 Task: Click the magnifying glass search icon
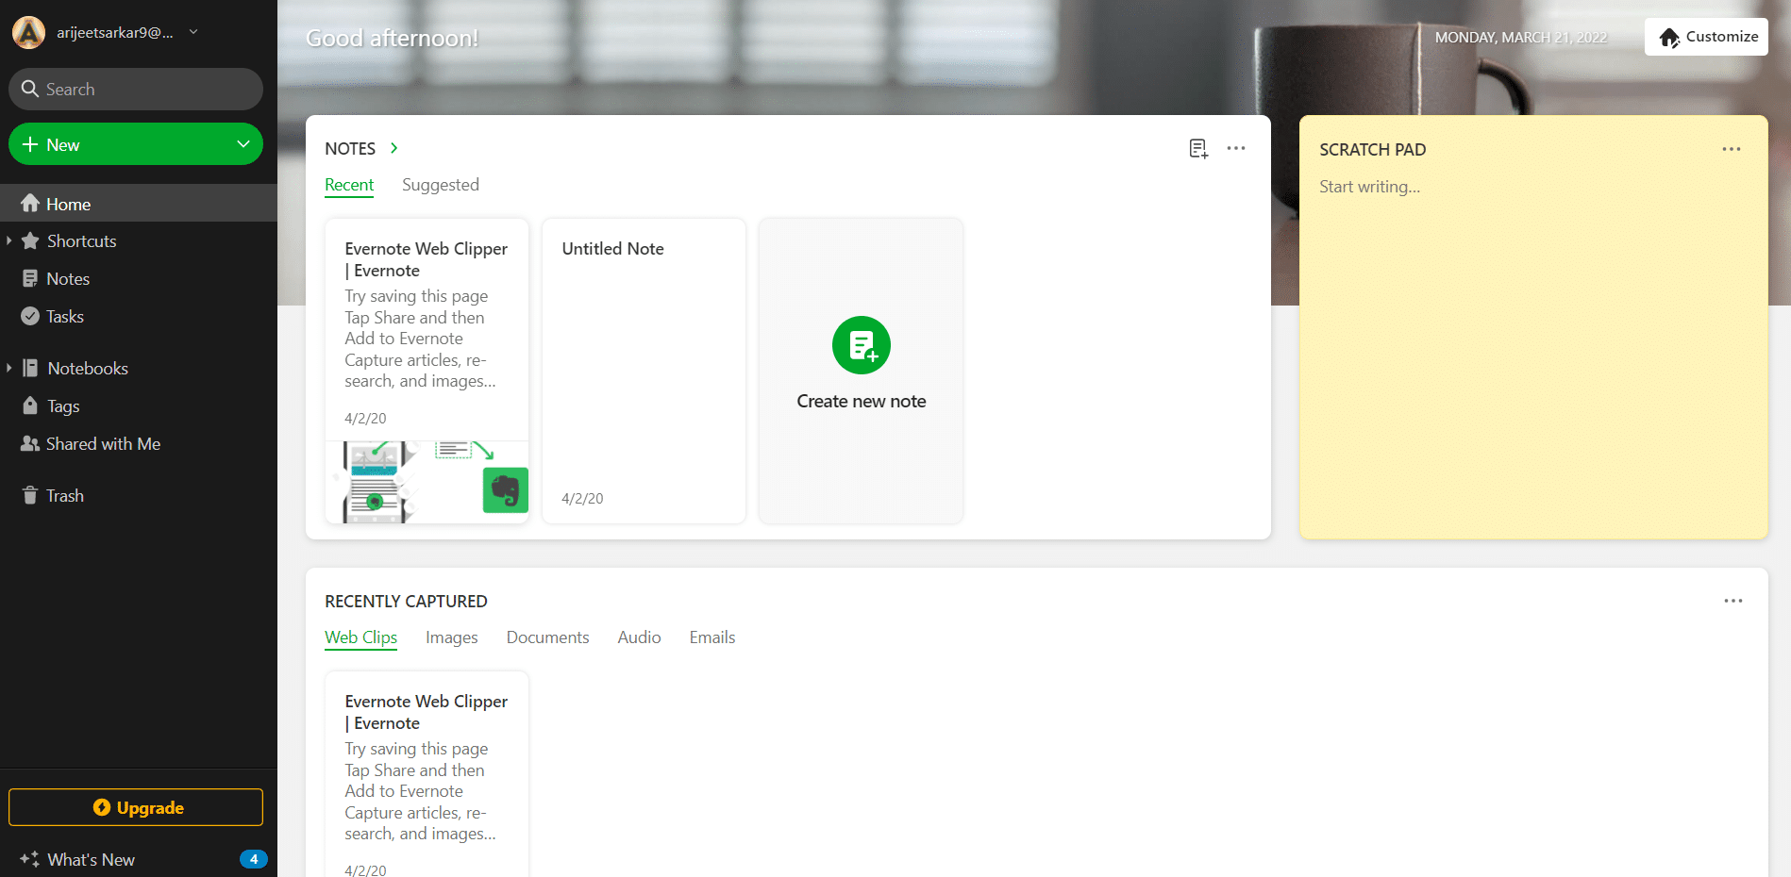pos(30,89)
